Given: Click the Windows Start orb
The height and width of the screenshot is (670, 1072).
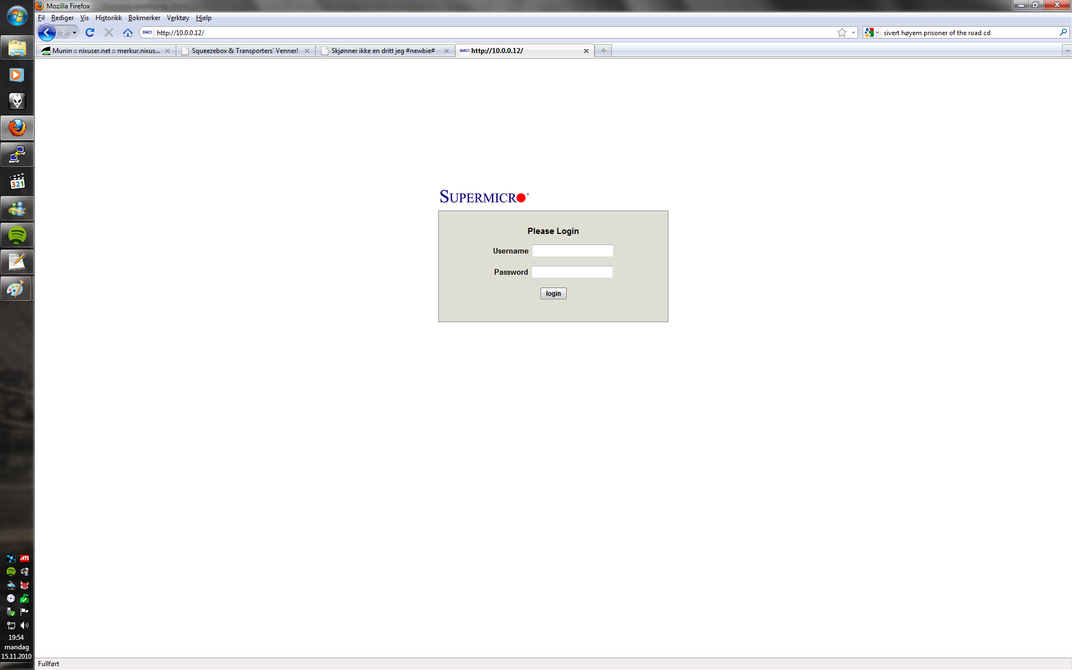Looking at the screenshot, I should click(17, 16).
